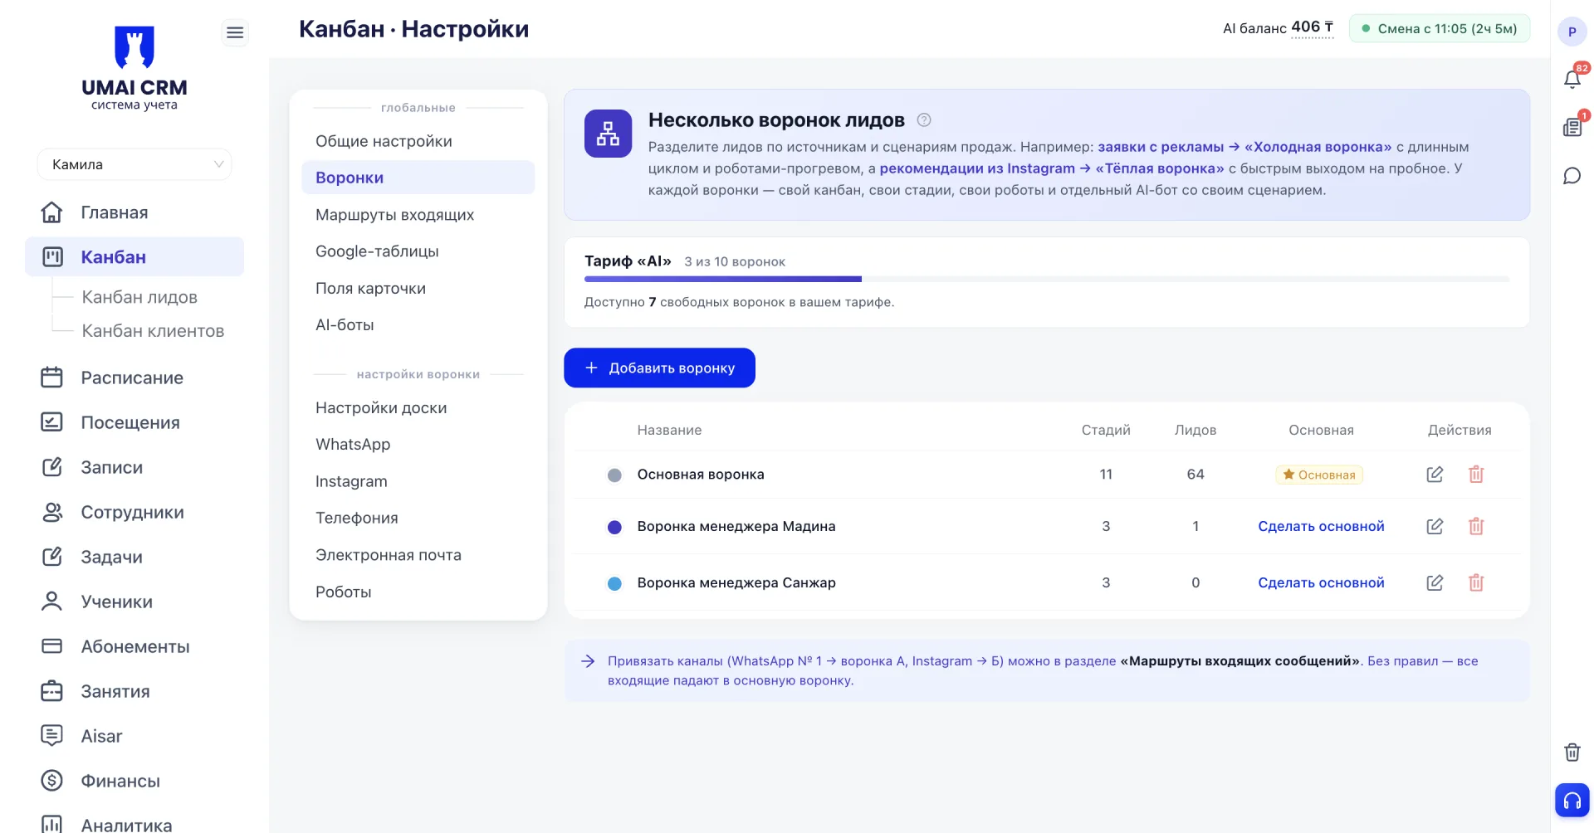
Task: Edit Воронка менеджера Санжар pencil icon
Action: (x=1435, y=582)
